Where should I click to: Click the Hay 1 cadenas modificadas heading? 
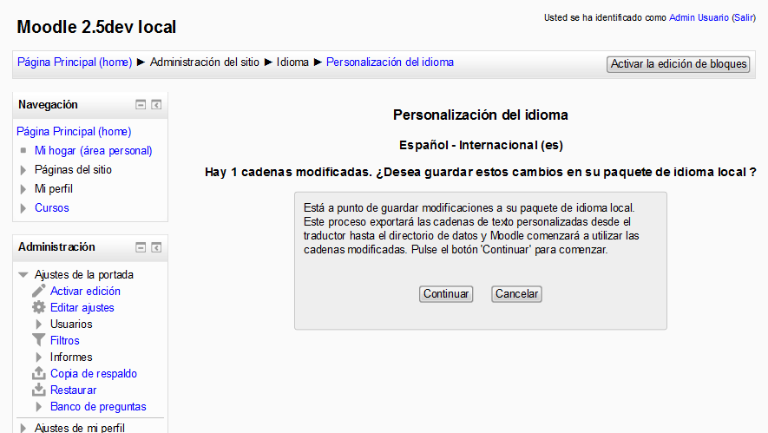(481, 172)
